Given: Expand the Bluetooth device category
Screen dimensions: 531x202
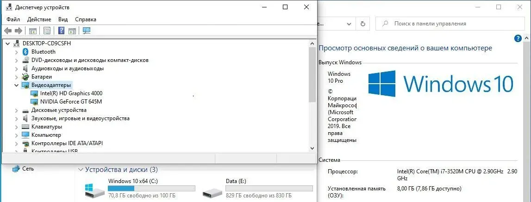Looking at the screenshot, I should coord(17,52).
